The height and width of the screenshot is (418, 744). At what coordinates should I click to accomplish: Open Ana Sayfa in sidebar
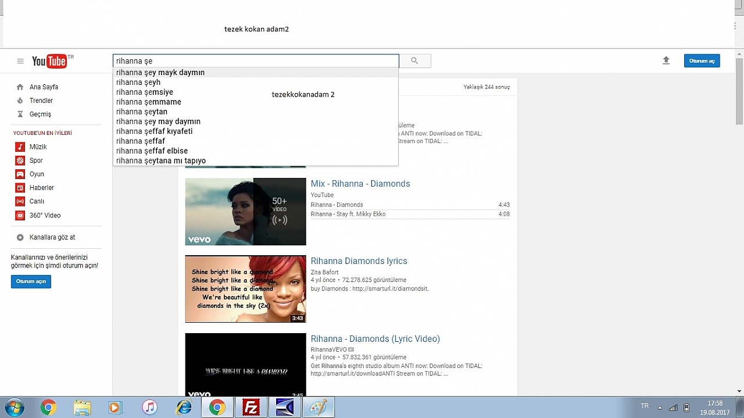(44, 87)
